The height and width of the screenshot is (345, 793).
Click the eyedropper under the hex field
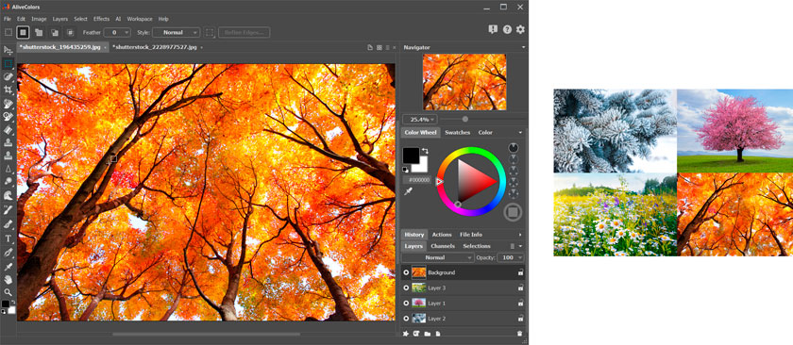tap(409, 191)
